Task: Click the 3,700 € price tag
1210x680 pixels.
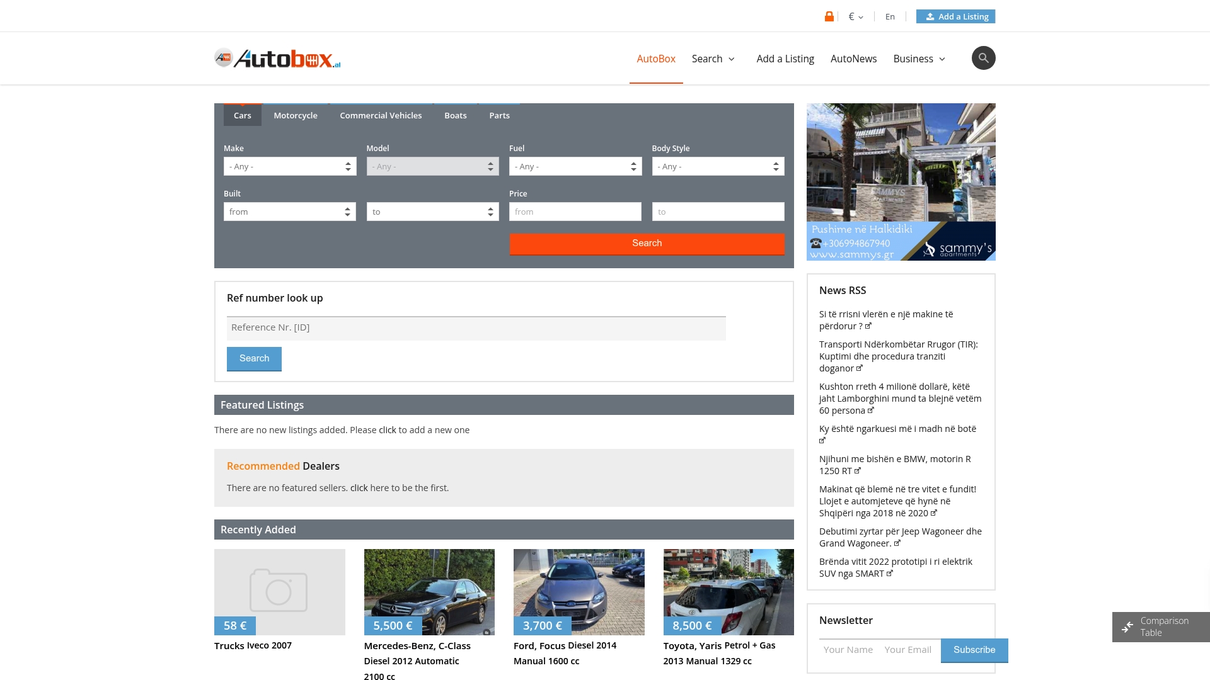Action: tap(542, 626)
